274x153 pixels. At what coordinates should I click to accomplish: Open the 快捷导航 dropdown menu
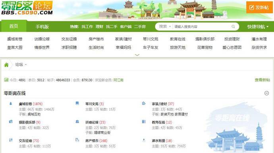click(258, 27)
